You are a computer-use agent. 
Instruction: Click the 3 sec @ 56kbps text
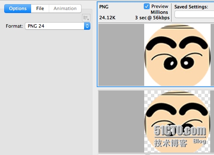[152, 18]
